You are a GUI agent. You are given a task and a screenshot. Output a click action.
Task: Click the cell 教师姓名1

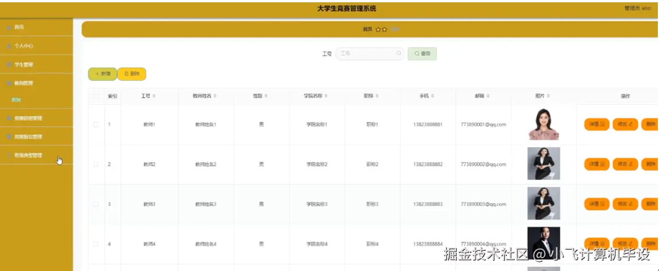[206, 125]
